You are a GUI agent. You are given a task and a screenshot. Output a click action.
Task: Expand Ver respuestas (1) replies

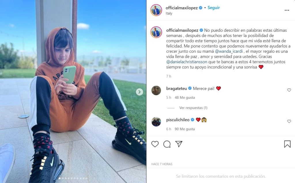point(193,108)
